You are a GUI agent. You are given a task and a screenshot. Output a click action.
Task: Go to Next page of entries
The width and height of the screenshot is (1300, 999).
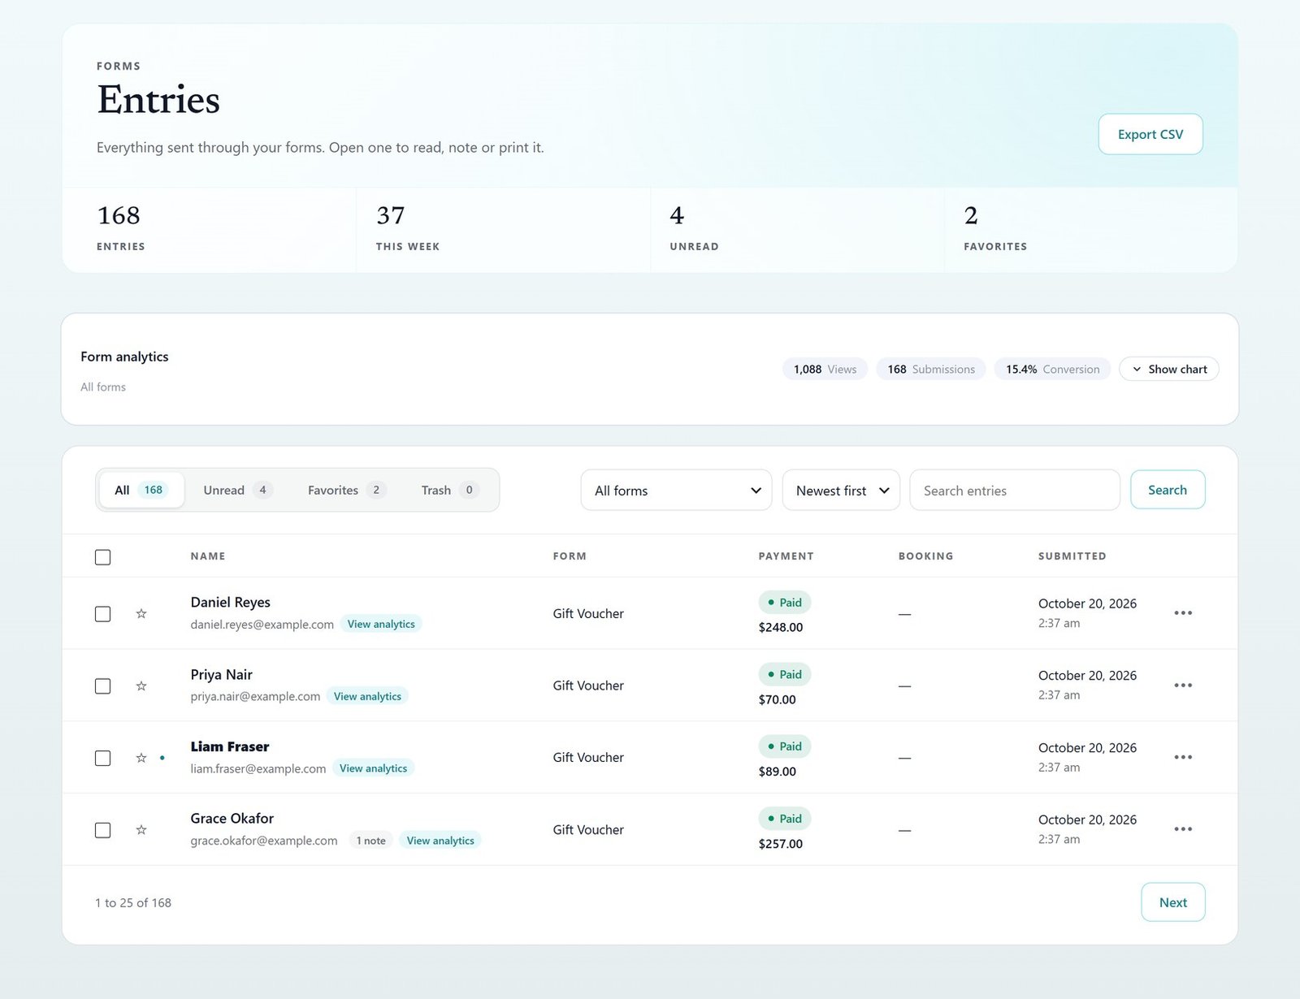(1173, 902)
